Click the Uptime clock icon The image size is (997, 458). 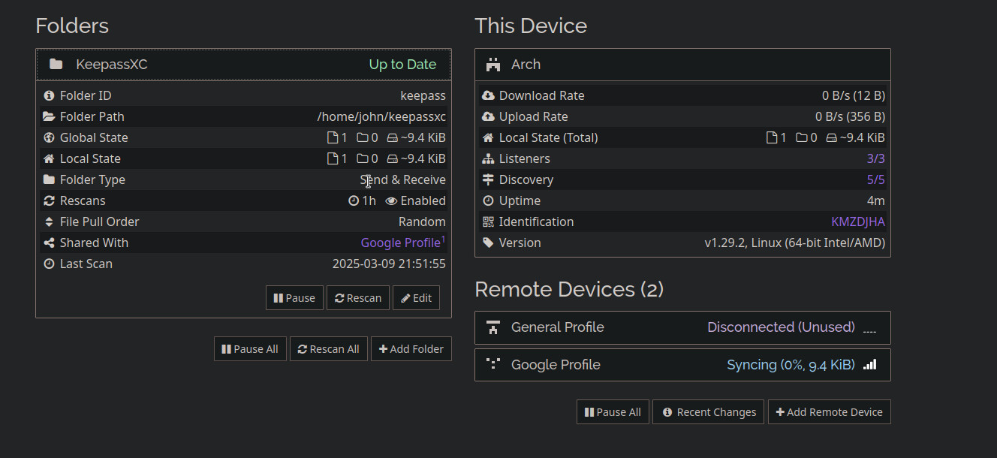pyautogui.click(x=488, y=201)
